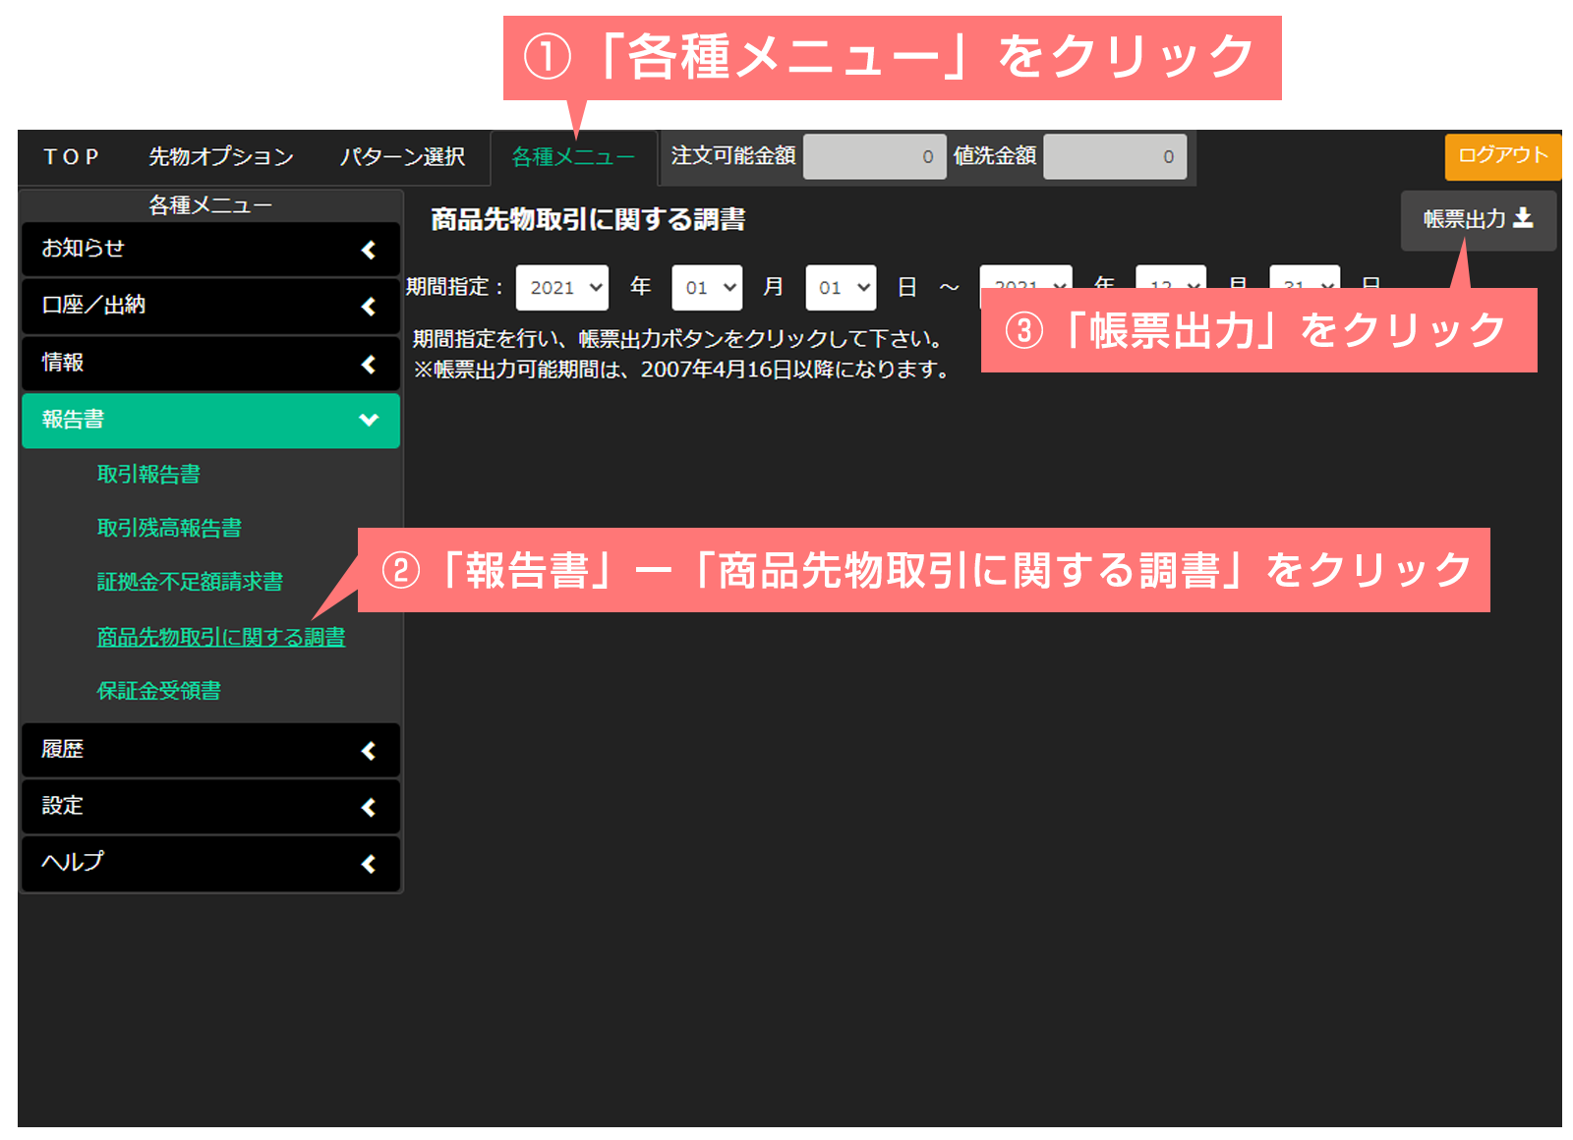This screenshot has height=1140, width=1573.
Task: Click the download icon on 帳票出力 button
Action: point(1523,218)
